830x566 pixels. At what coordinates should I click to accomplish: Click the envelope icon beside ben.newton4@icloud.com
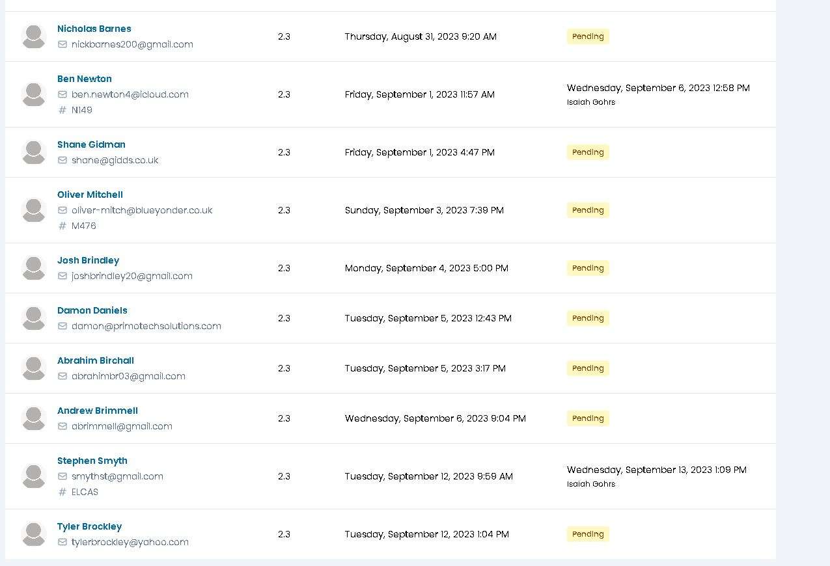click(62, 94)
